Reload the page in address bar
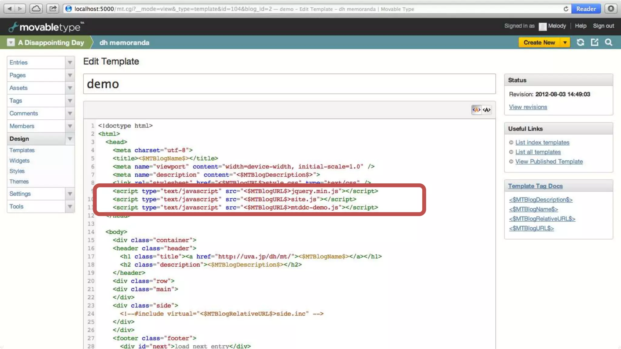This screenshot has height=349, width=621. [x=566, y=9]
